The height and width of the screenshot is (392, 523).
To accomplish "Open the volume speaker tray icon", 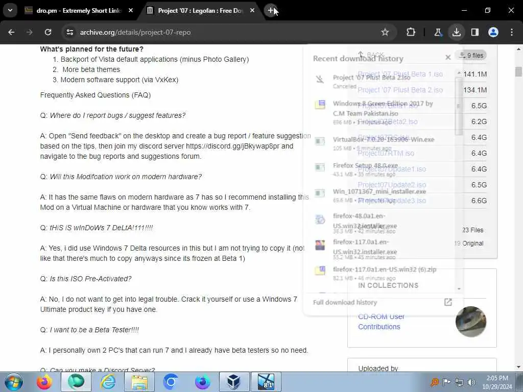I will coord(471,382).
